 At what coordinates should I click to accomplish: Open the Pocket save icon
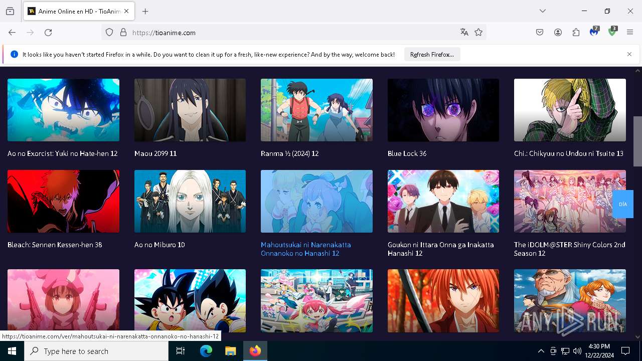[540, 33]
